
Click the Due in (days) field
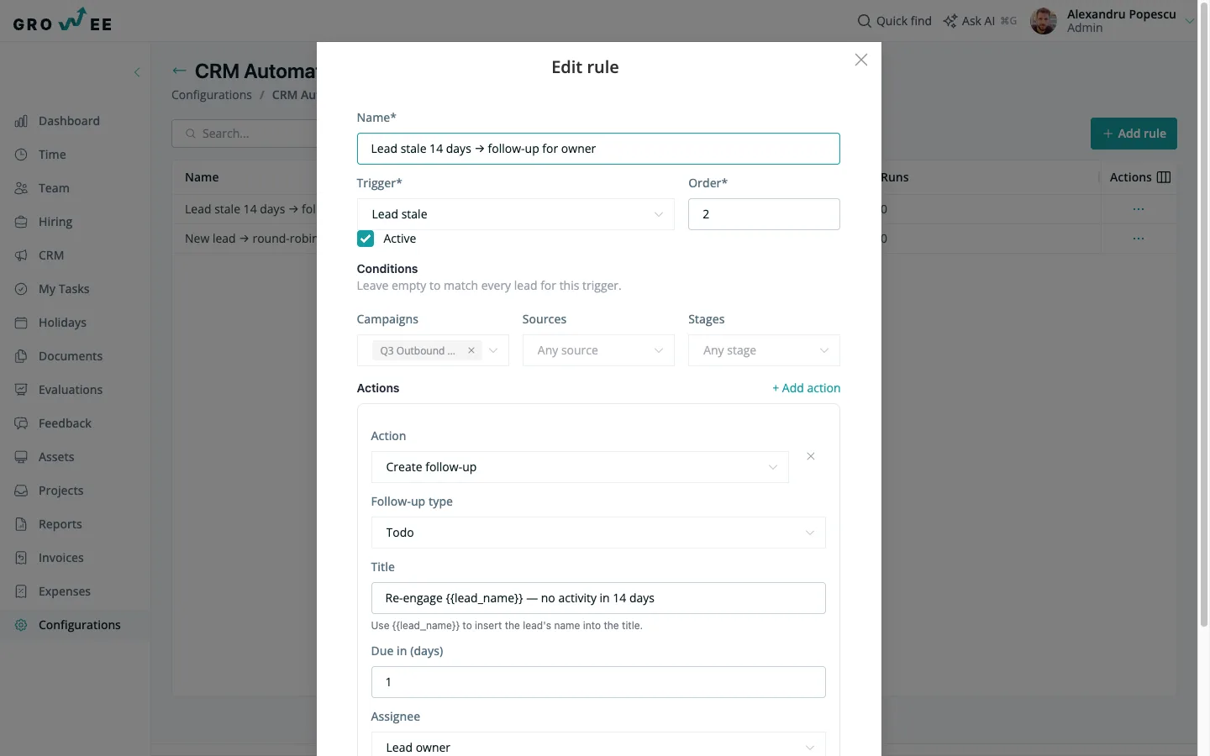[598, 682]
